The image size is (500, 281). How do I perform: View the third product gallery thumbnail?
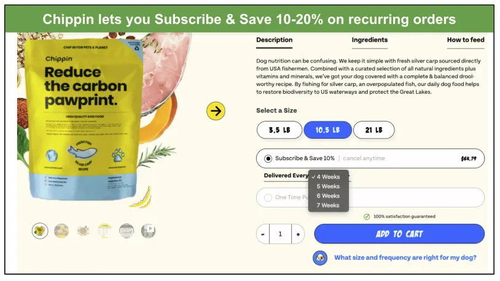click(x=83, y=231)
